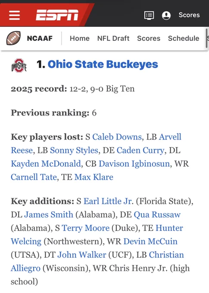Open the Schedule tab
Screen dimensions: 209x293
(x=184, y=38)
